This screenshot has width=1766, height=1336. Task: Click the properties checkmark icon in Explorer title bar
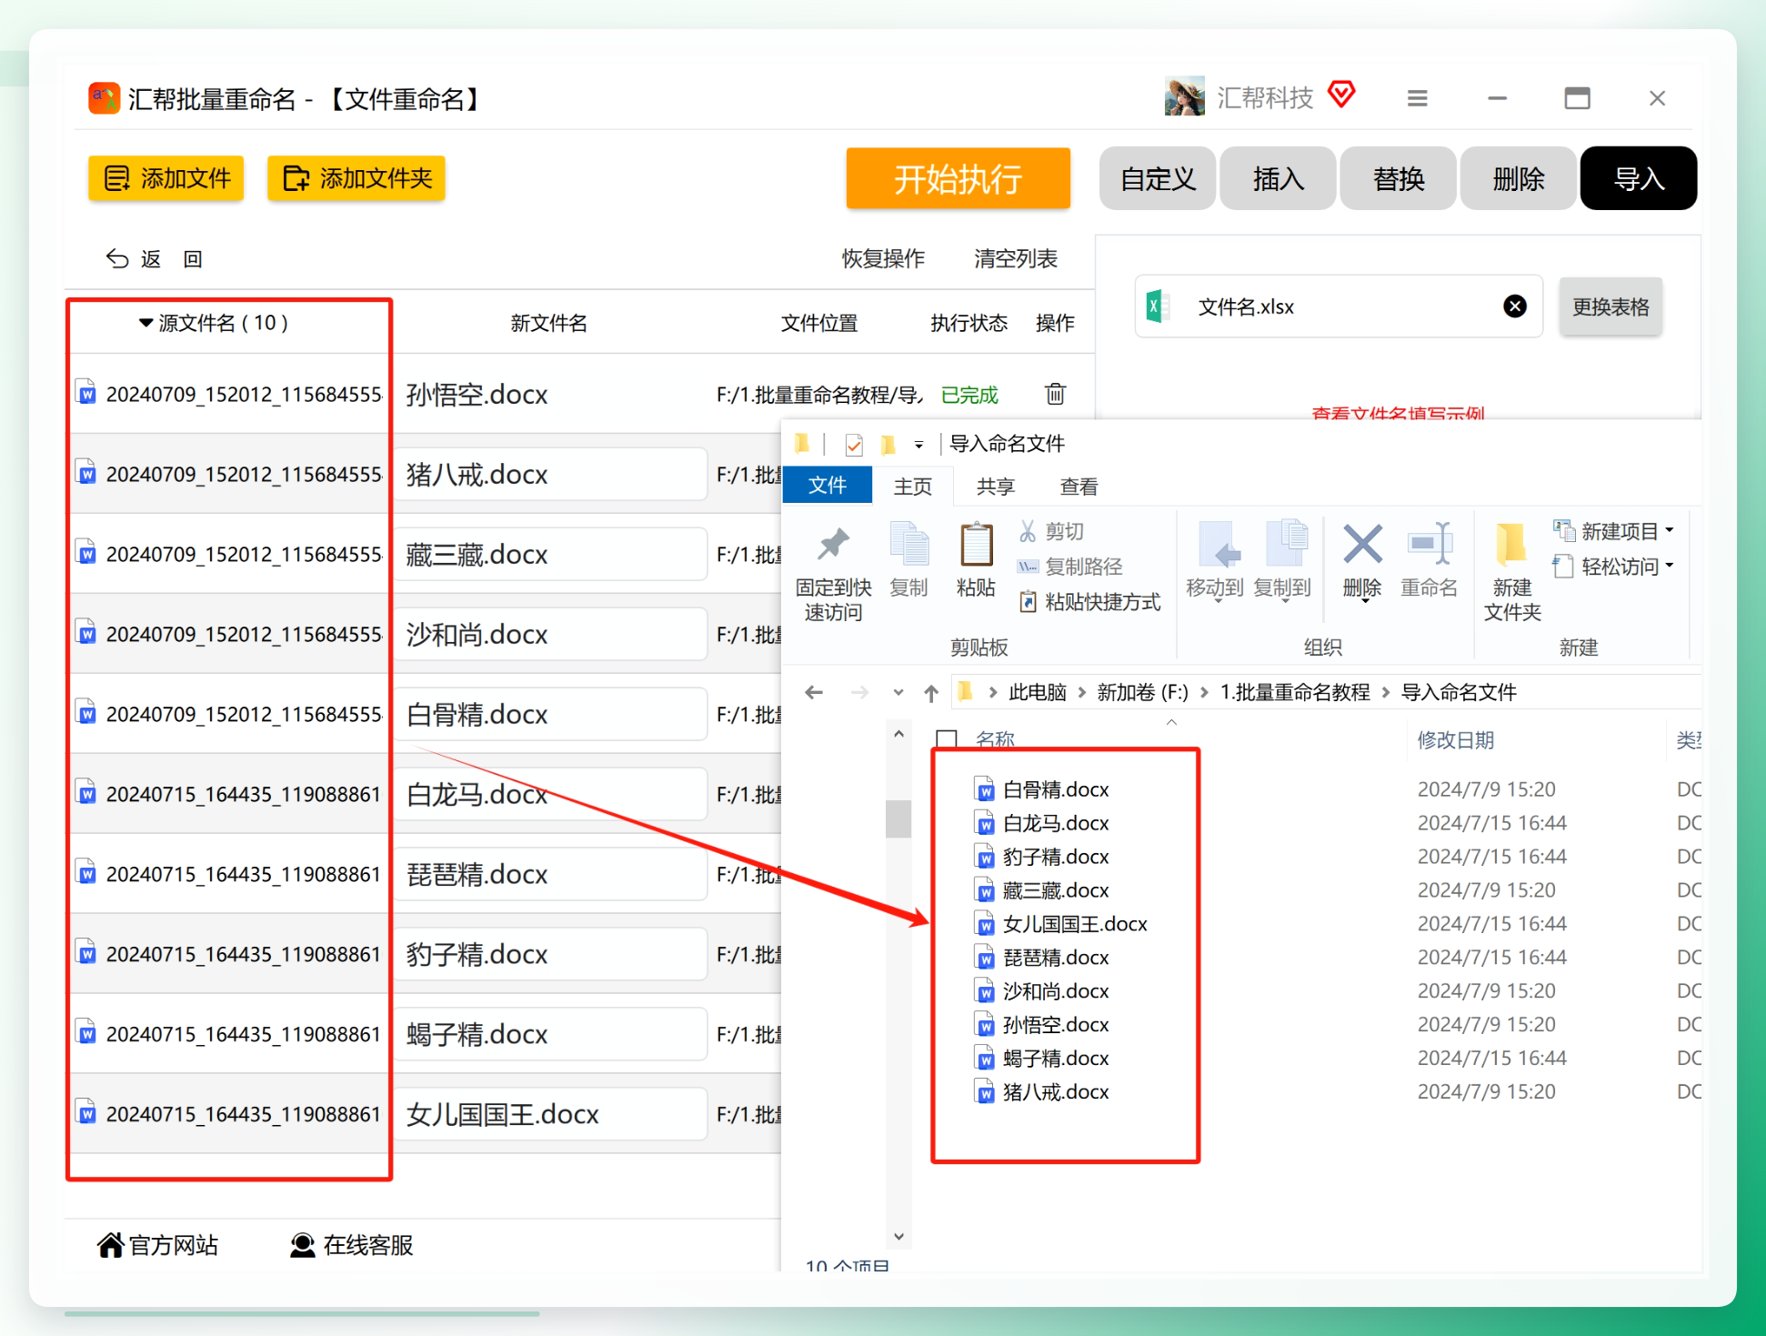tap(854, 444)
